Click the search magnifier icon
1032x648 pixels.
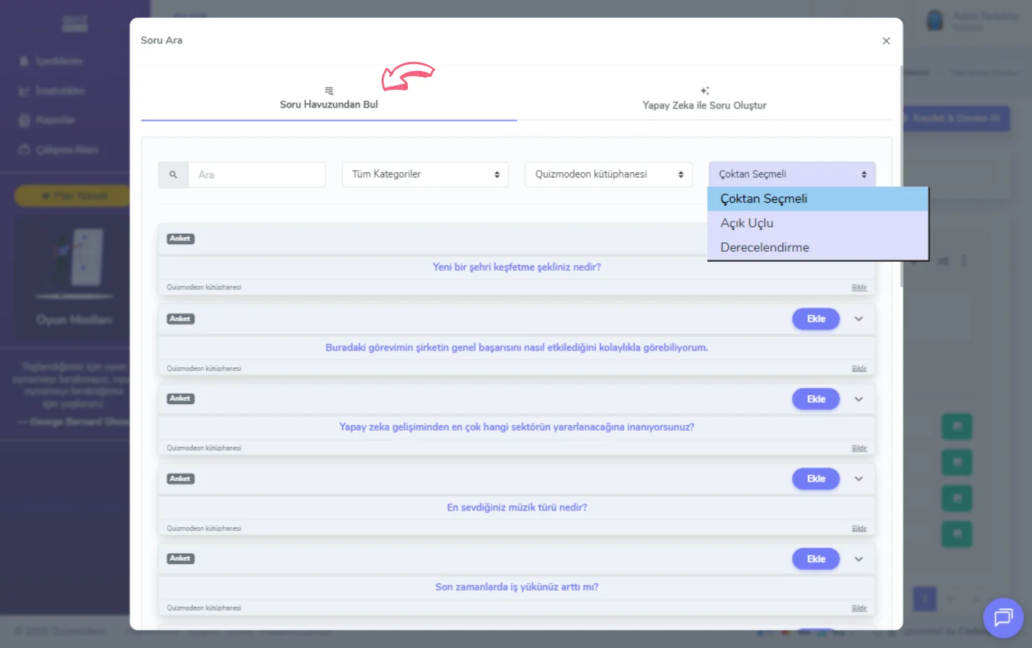pyautogui.click(x=174, y=175)
